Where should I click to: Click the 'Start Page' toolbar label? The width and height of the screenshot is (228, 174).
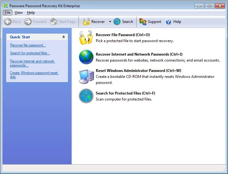[67, 22]
